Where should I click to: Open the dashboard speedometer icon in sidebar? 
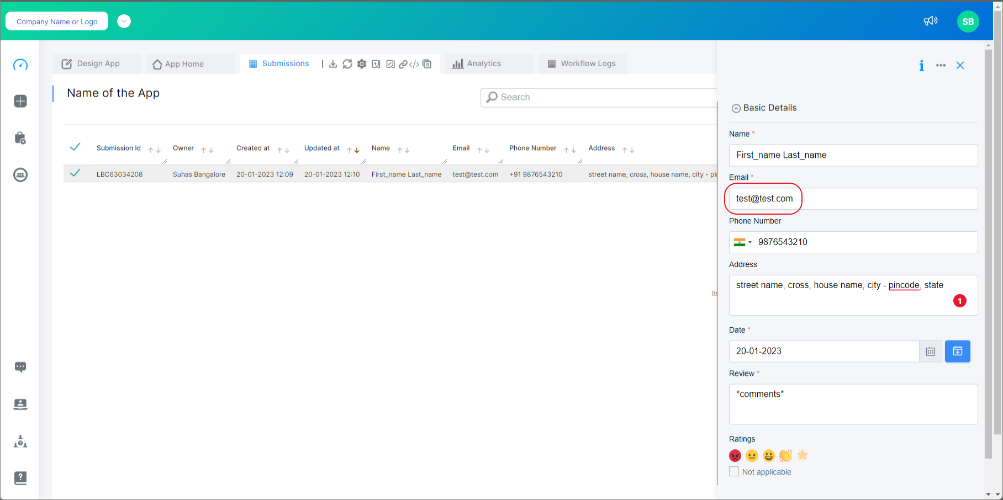pyautogui.click(x=20, y=65)
